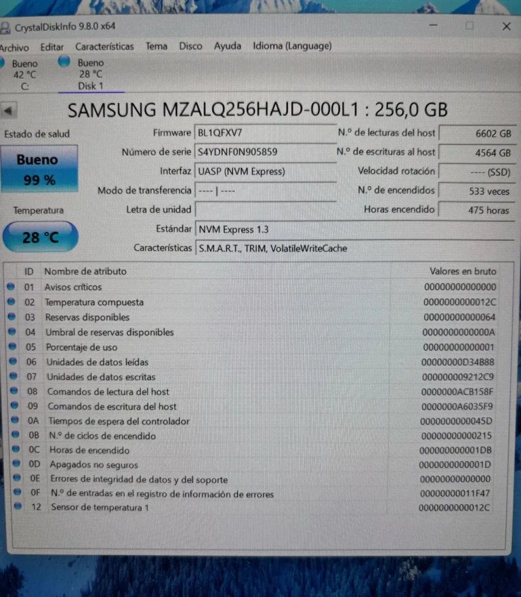Open the Ayuda menu
Screen dimensions: 521x597
pyautogui.click(x=227, y=46)
